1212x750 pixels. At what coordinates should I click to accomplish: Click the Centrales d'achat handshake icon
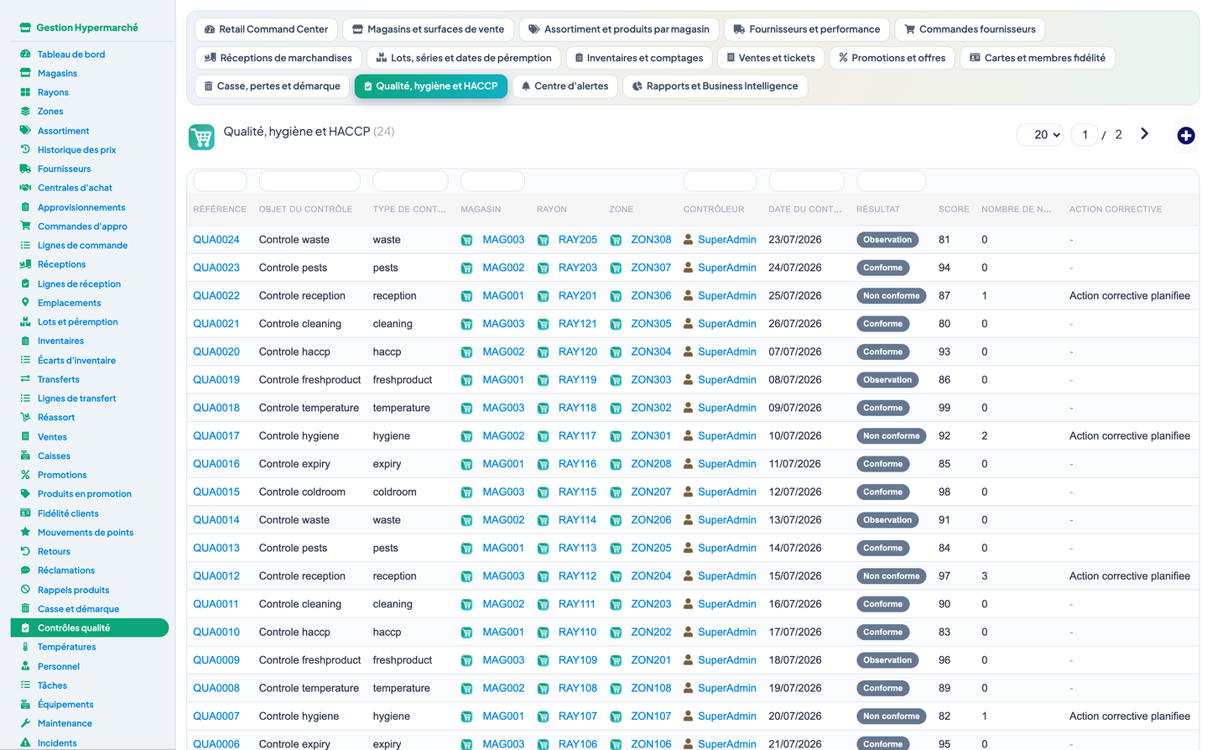pyautogui.click(x=25, y=188)
